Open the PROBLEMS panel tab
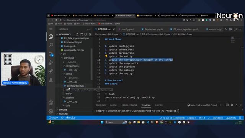This screenshot has width=245, height=138. click(x=101, y=105)
